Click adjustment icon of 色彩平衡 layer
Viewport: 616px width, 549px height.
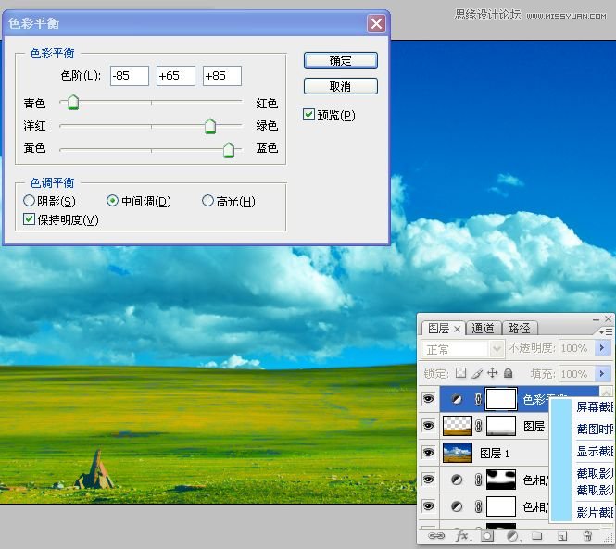[x=457, y=399]
